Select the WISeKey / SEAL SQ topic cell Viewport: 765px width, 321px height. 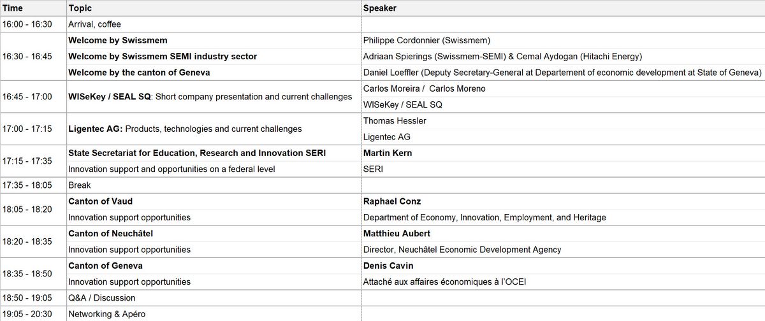(210, 97)
